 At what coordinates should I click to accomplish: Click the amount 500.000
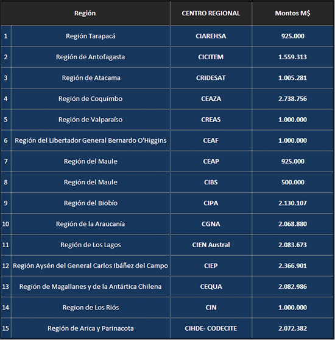point(292,182)
